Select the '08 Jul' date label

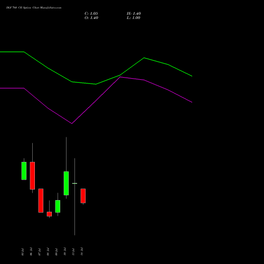(48, 252)
